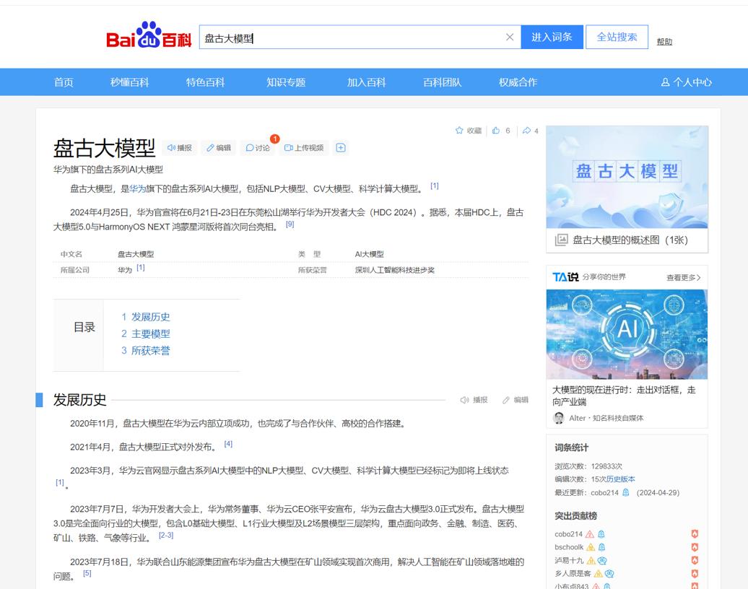748x589 pixels.
Task: Click the yellow triangle level icon next to bschoolk
Action: (x=591, y=547)
